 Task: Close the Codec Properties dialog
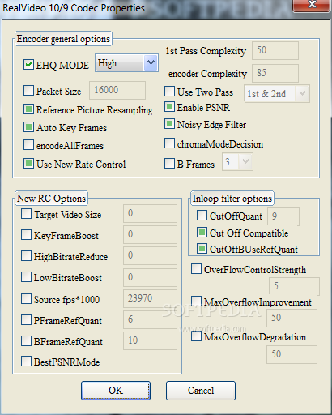[312, 5]
